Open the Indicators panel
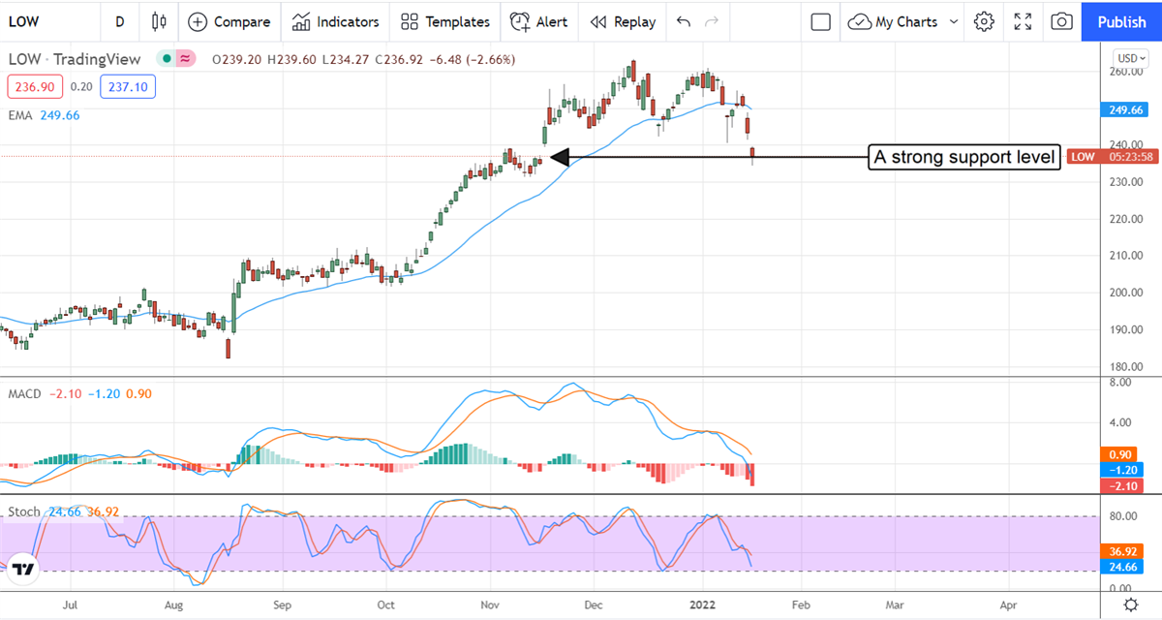1162x620 pixels. [336, 21]
